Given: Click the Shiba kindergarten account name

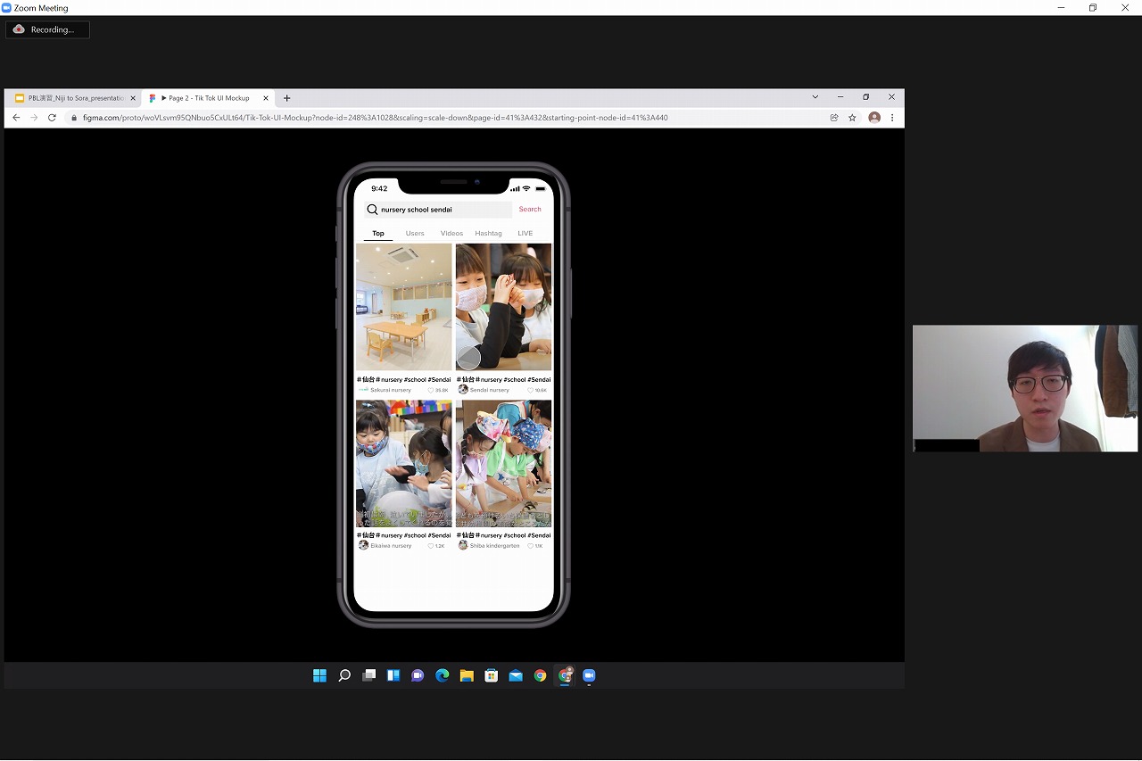Looking at the screenshot, I should click(495, 546).
